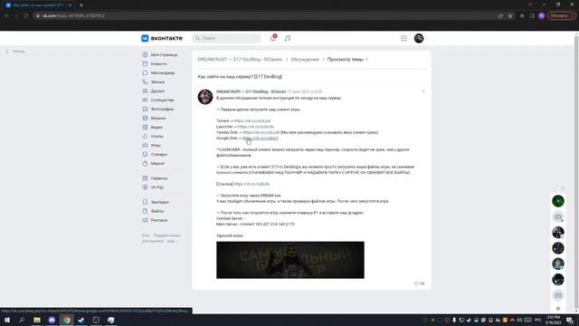Open Chrome tab search chevron

tap(530, 5)
